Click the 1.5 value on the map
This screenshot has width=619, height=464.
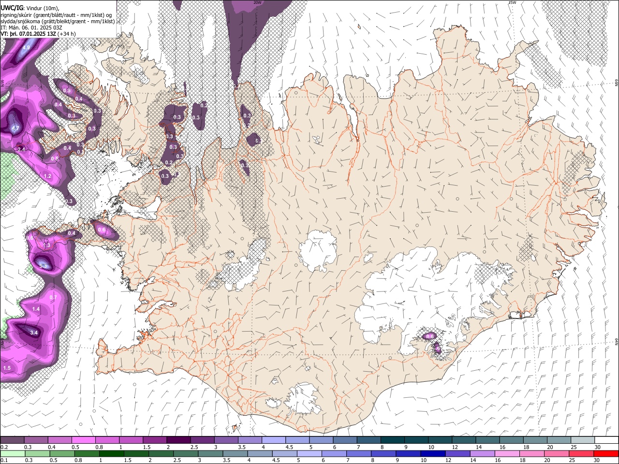(x=7, y=368)
